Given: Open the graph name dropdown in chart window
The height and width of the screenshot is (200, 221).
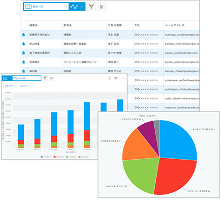Looking at the screenshot, I should [x=26, y=78].
